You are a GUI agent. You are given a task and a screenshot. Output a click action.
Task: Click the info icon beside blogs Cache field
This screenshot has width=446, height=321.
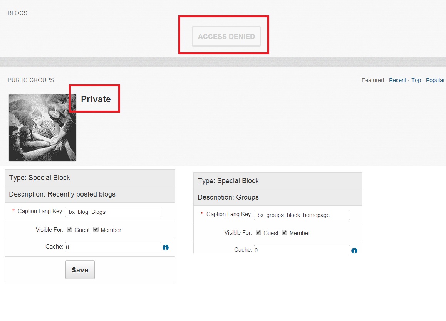click(x=166, y=247)
